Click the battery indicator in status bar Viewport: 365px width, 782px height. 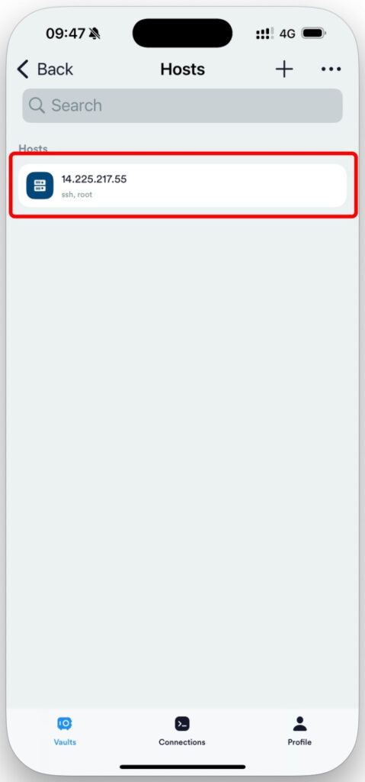coord(313,34)
